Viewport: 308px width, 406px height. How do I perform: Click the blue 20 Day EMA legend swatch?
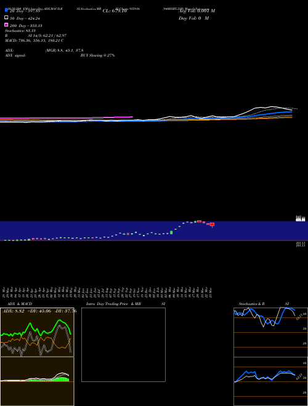pos(6,10)
